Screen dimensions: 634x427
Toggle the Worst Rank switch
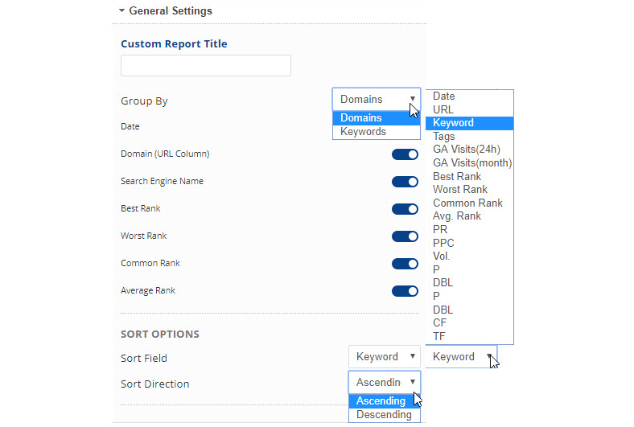tap(405, 236)
